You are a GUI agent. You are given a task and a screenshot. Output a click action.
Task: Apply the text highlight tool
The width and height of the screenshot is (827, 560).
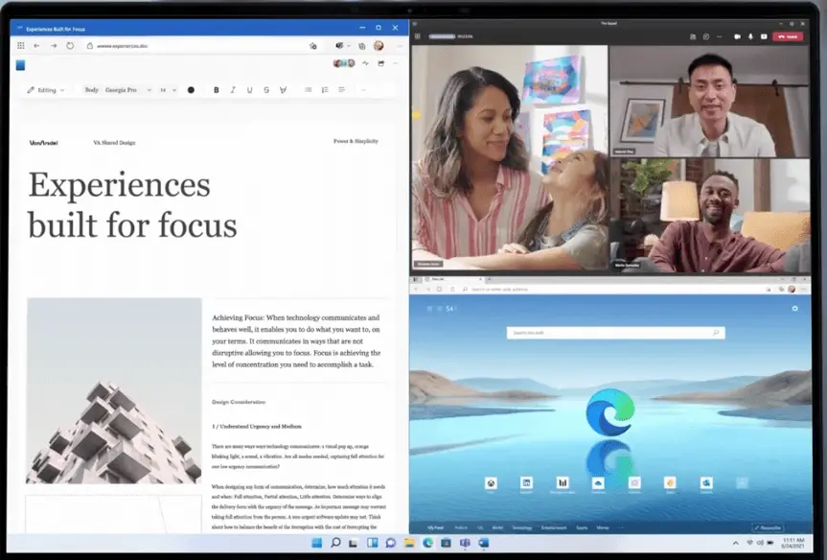pos(284,90)
